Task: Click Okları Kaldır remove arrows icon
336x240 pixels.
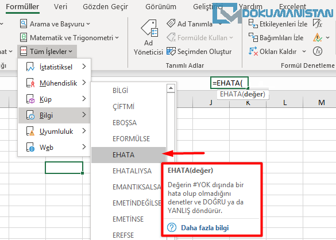Action: [253, 52]
